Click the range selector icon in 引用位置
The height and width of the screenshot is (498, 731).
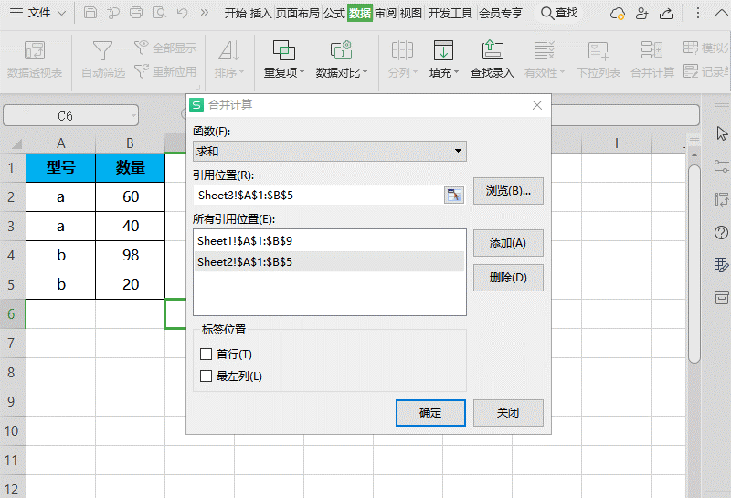pyautogui.click(x=453, y=195)
